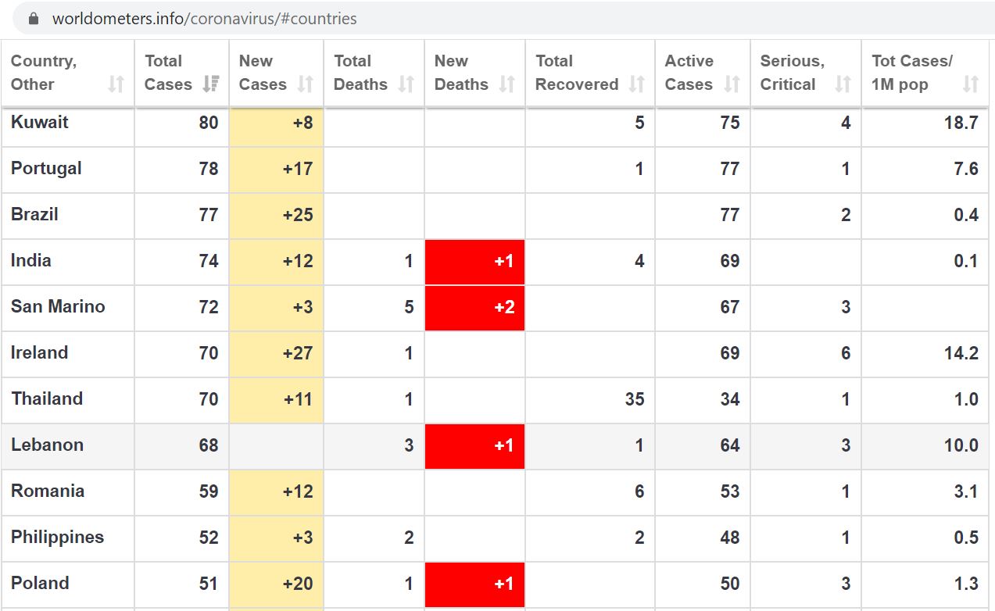Click the Active Cases column header
This screenshot has width=995, height=611.
pyautogui.click(x=703, y=73)
